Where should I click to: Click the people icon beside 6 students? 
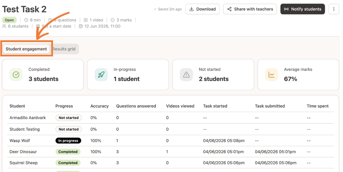(4, 26)
